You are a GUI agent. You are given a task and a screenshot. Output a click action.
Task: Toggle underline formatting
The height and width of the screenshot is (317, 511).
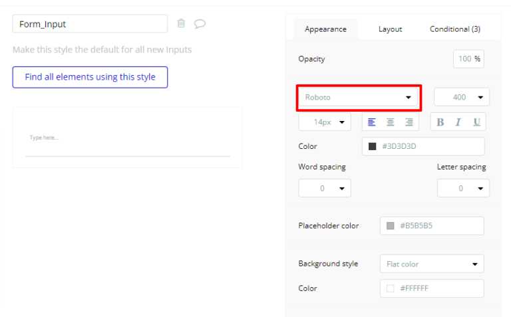[x=476, y=122]
